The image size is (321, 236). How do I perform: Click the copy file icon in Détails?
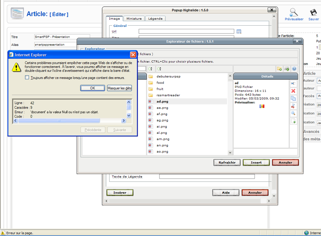click(293, 98)
